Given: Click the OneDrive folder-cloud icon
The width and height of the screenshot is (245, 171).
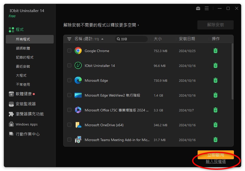Looking at the screenshot, I should coord(78,125).
